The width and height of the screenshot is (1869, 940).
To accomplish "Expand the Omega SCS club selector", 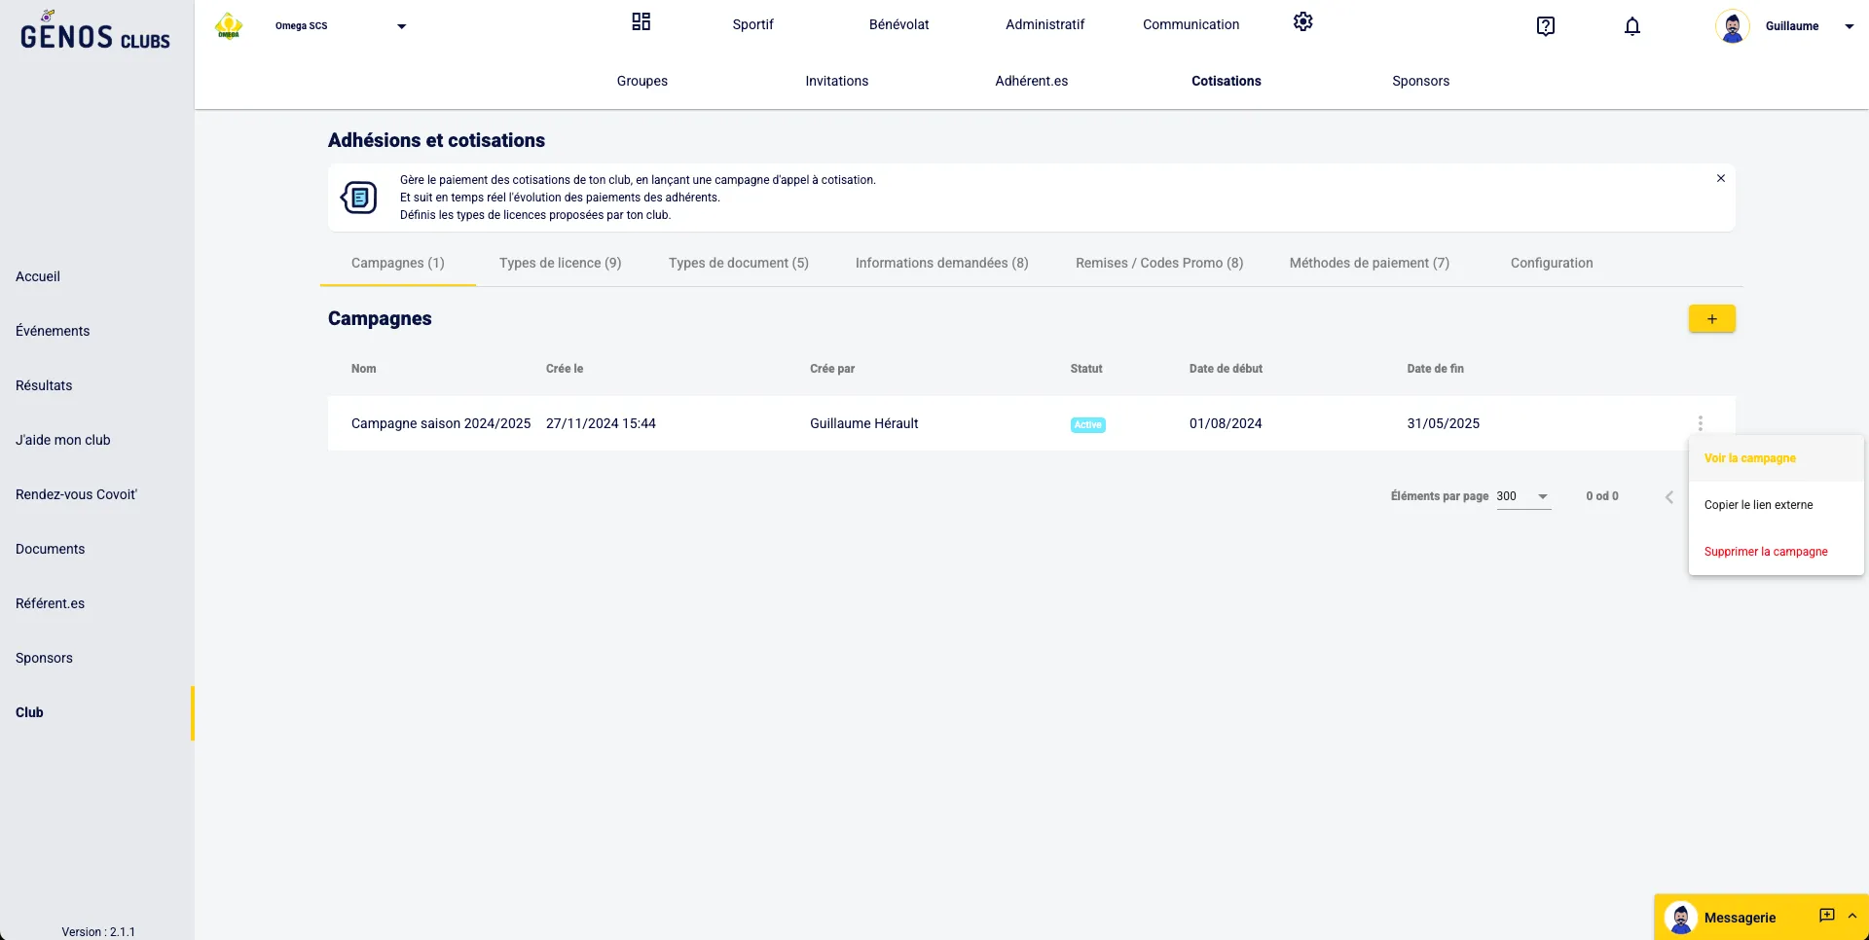I will 401,26.
